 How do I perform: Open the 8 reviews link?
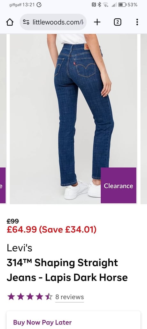[x=70, y=297]
